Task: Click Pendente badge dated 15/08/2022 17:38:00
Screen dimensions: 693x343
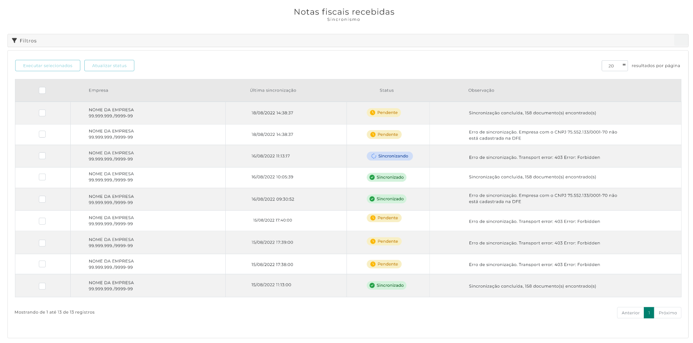Action: pos(384,264)
